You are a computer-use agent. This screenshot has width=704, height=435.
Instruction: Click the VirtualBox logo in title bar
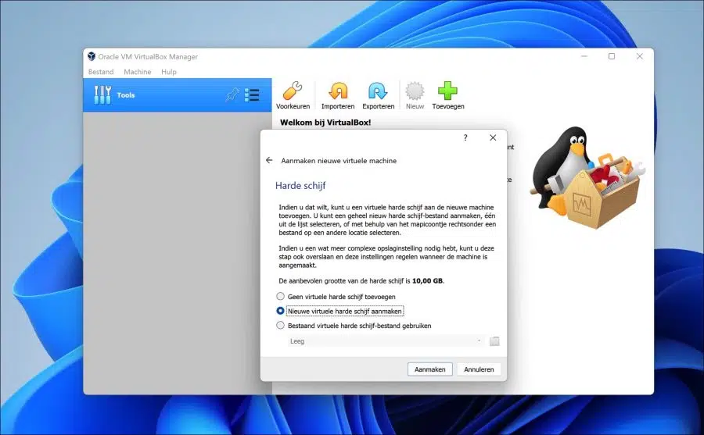(92, 56)
